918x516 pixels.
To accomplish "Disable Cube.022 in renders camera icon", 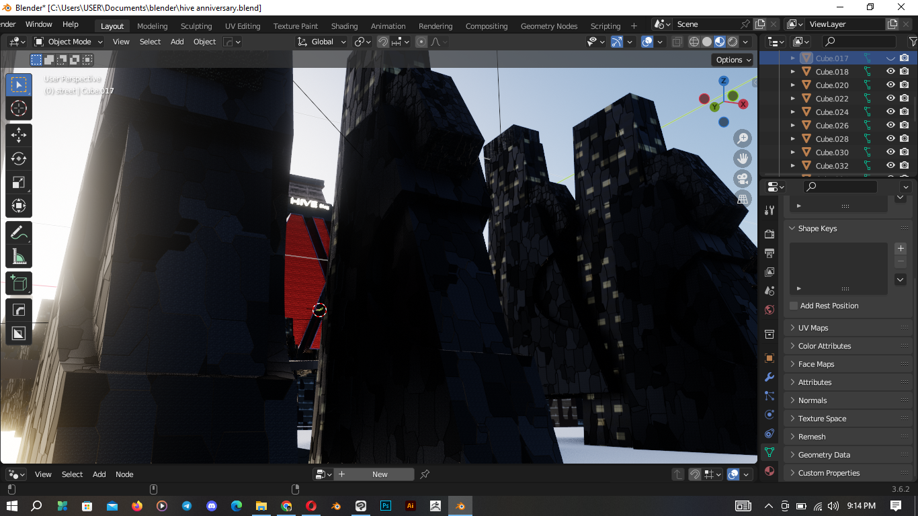I will coord(905,99).
